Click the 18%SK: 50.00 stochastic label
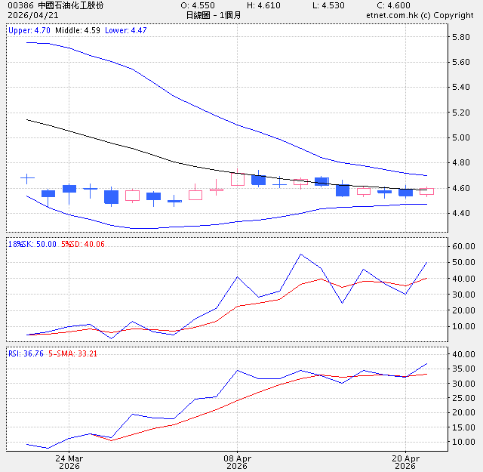The width and height of the screenshot is (483, 472). tap(32, 244)
